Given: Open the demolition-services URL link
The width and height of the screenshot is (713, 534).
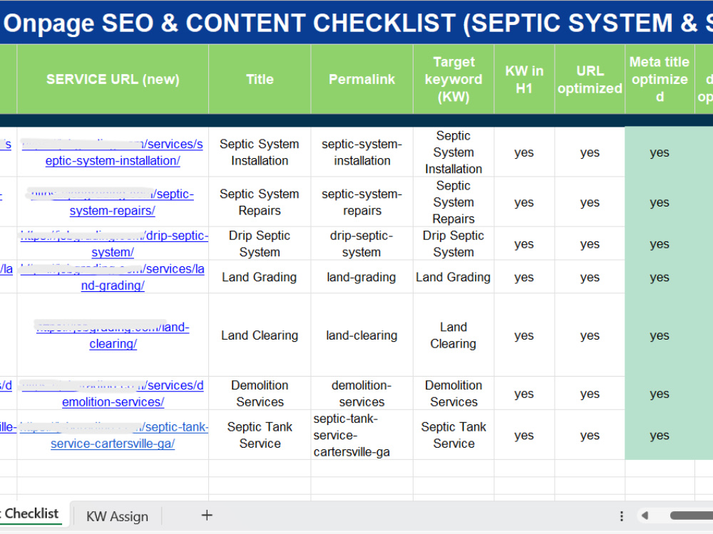Looking at the screenshot, I should [x=113, y=393].
